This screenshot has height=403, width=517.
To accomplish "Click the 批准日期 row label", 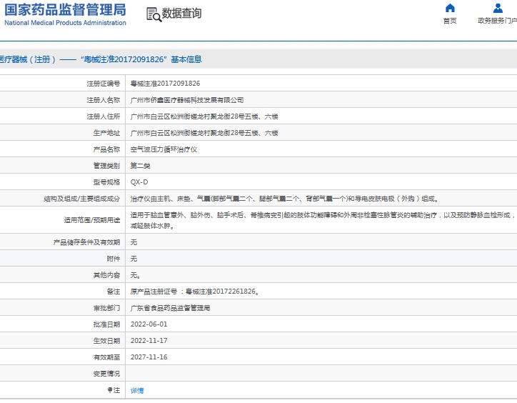I will pos(106,324).
